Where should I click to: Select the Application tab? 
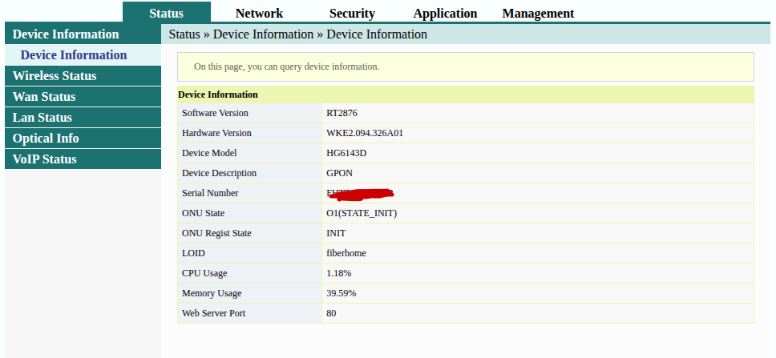445,13
